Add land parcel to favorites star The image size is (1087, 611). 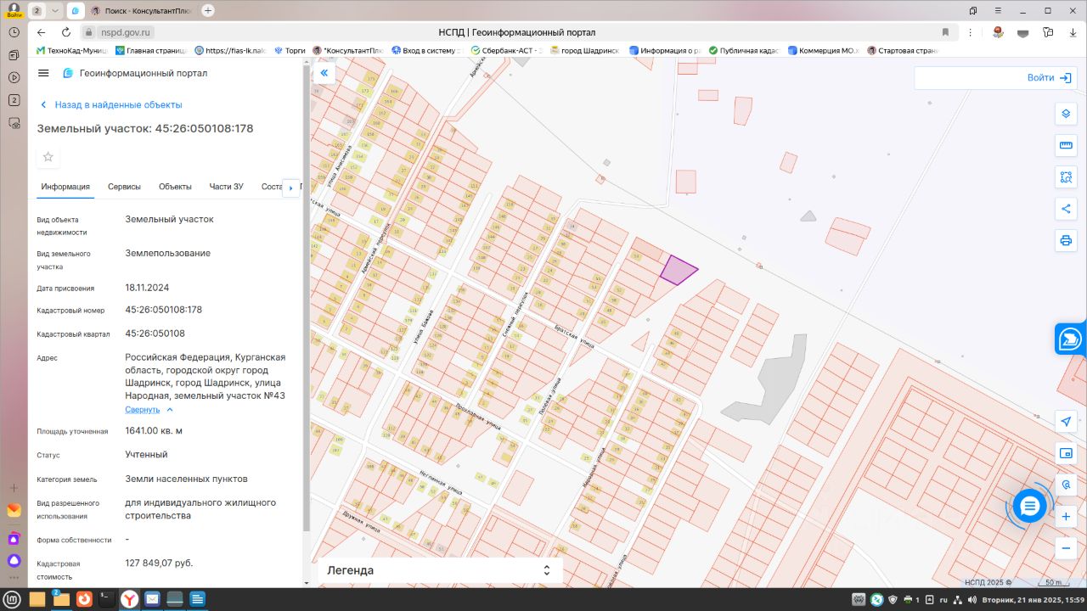click(48, 157)
